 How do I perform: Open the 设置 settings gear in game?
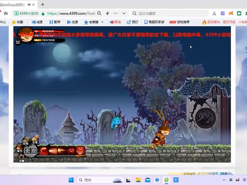21,158
